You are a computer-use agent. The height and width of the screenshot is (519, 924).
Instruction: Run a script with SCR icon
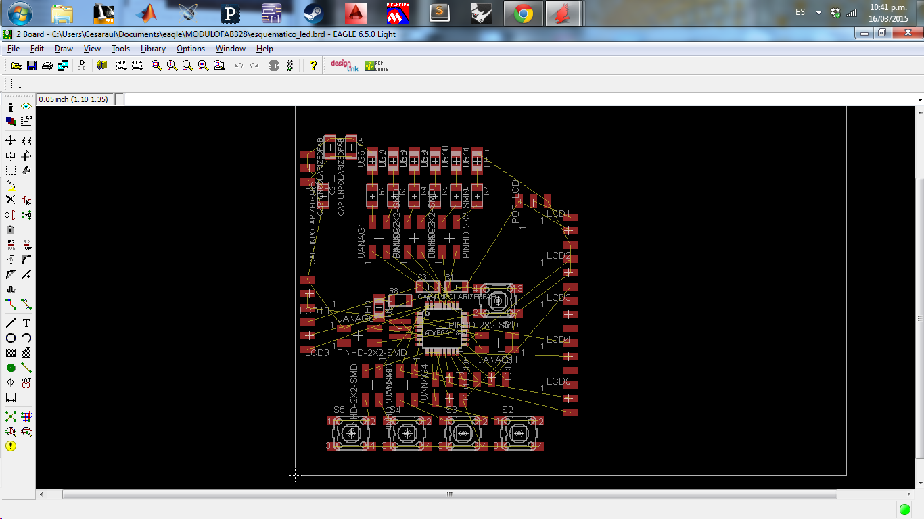(x=121, y=66)
